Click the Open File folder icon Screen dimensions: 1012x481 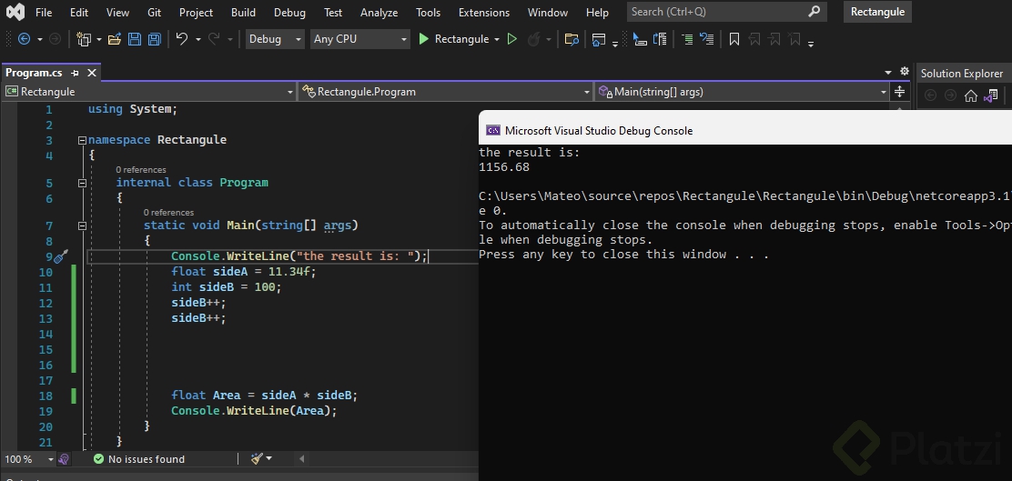point(115,39)
